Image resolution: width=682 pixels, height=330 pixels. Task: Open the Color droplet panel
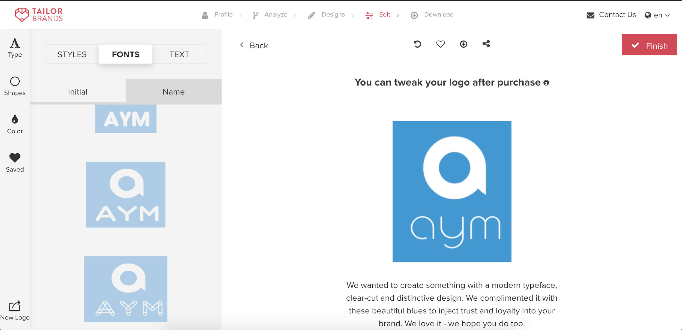15,124
